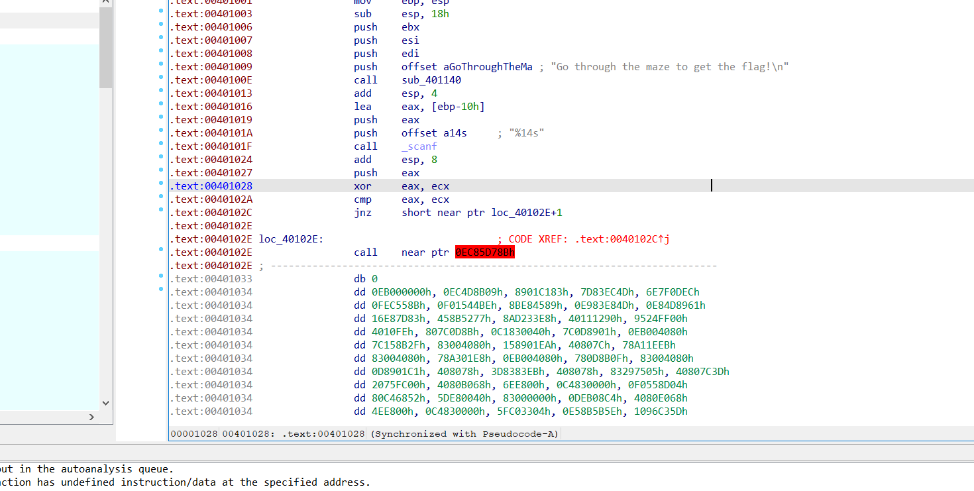Click data value 9524FF00h
Viewport: 974px width, 491px height.
pyautogui.click(x=661, y=319)
